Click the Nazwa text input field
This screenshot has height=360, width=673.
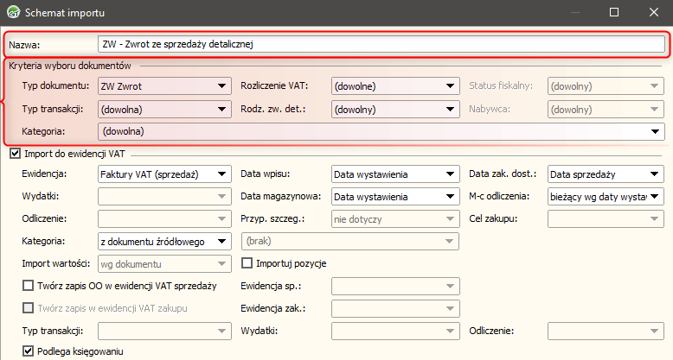point(381,42)
